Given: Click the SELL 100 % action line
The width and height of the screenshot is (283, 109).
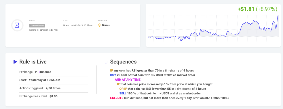Looking at the screenshot, I should coord(160,93).
